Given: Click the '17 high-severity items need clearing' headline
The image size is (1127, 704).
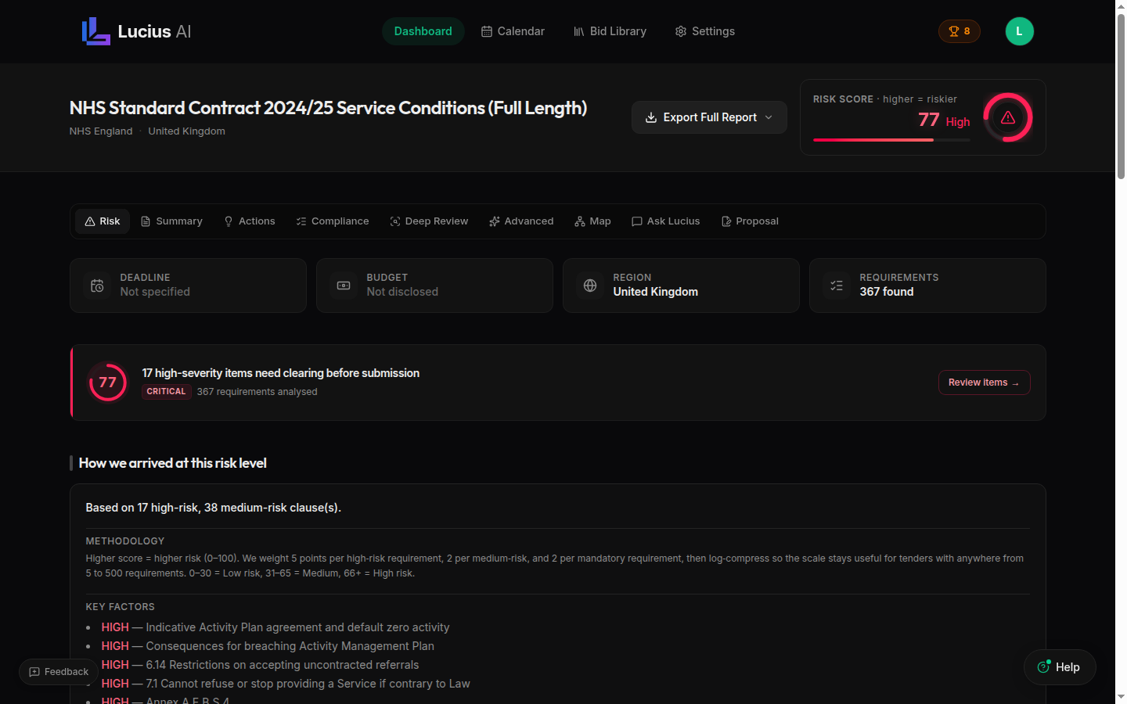Looking at the screenshot, I should point(281,373).
